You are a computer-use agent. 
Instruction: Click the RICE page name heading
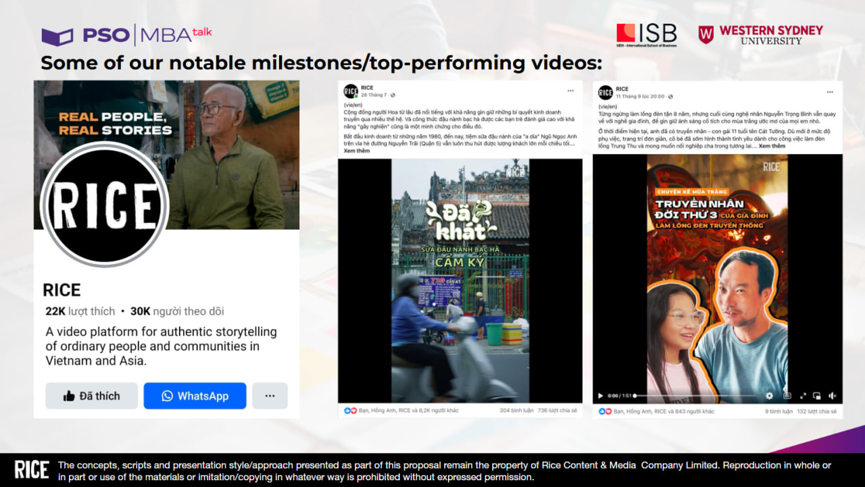coord(62,290)
